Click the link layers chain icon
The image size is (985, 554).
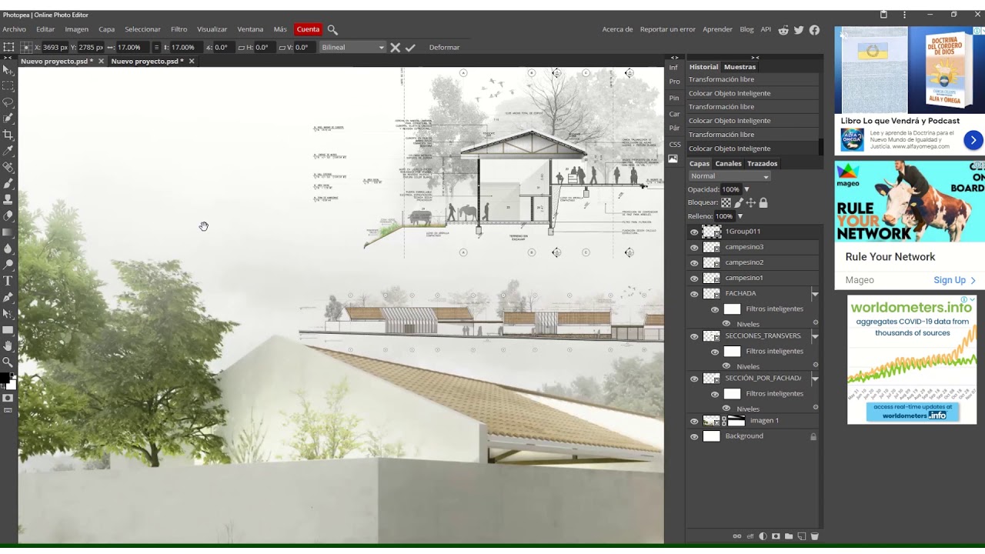click(736, 536)
